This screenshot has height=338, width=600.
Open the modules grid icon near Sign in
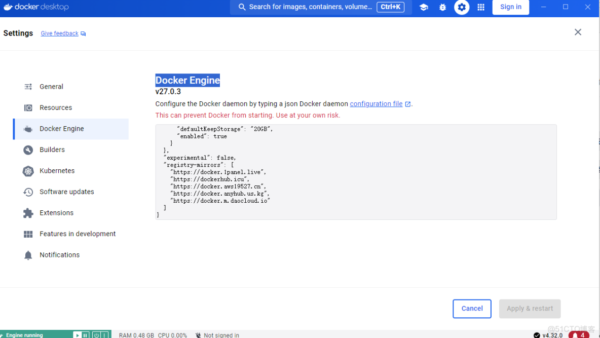point(480,7)
